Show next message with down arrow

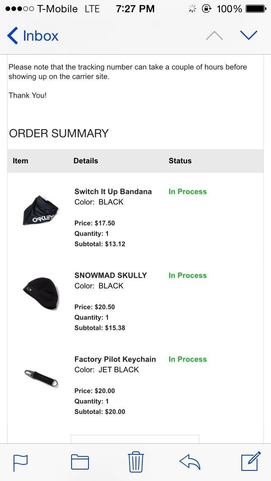click(249, 36)
